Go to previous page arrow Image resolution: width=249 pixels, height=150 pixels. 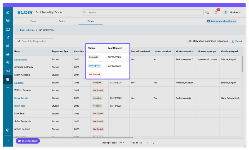click(x=148, y=143)
